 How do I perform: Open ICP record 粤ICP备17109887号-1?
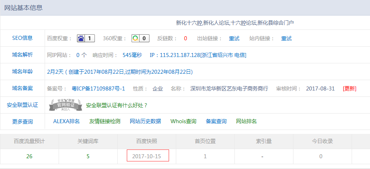pyautogui.click(x=98, y=88)
